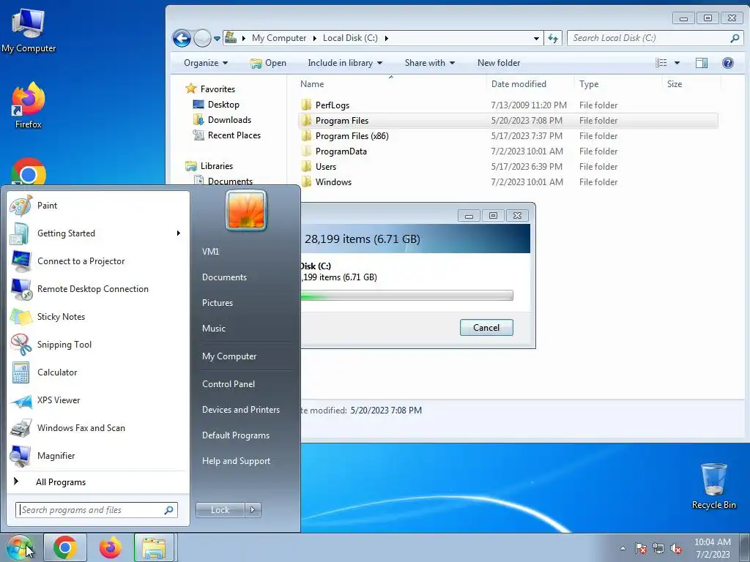This screenshot has width=750, height=562.
Task: Click Search programs and files box
Action: click(x=97, y=510)
